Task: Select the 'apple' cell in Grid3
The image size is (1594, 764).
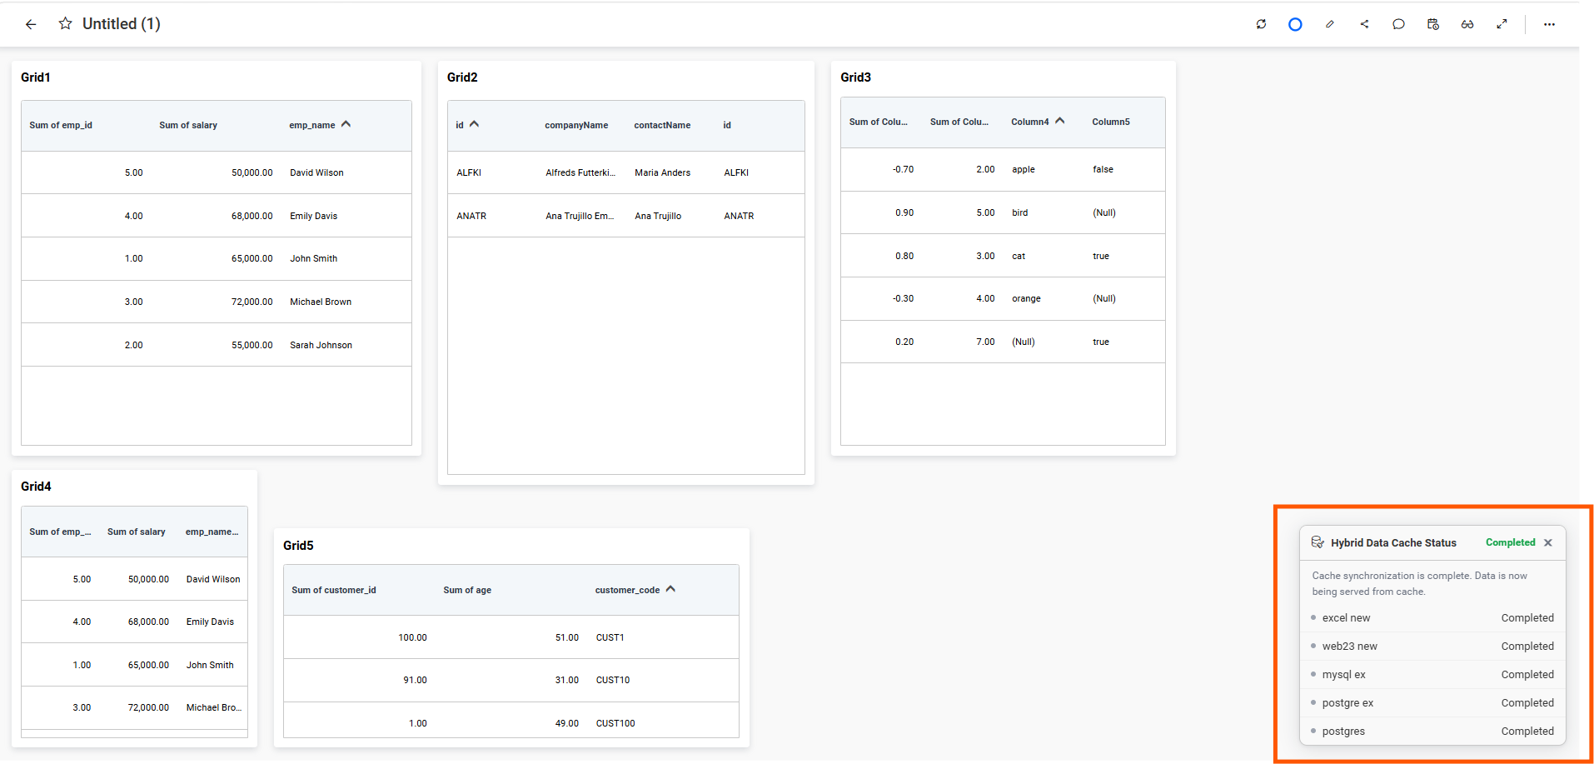Action: pos(1024,169)
